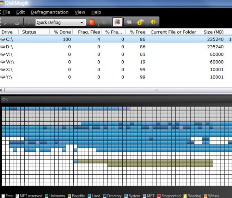Select the W:\ drive row label

10,62
